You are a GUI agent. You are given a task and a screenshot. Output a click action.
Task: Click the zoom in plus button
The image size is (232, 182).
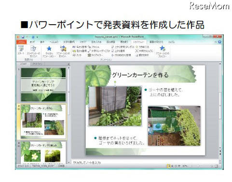click(212, 166)
